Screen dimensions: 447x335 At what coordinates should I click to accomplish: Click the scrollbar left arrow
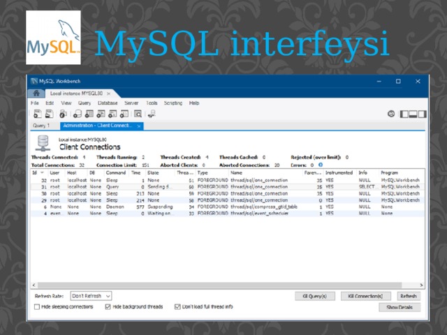34,285
